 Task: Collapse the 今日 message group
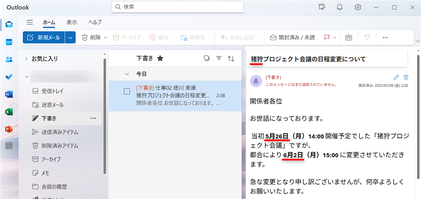pyautogui.click(x=128, y=74)
